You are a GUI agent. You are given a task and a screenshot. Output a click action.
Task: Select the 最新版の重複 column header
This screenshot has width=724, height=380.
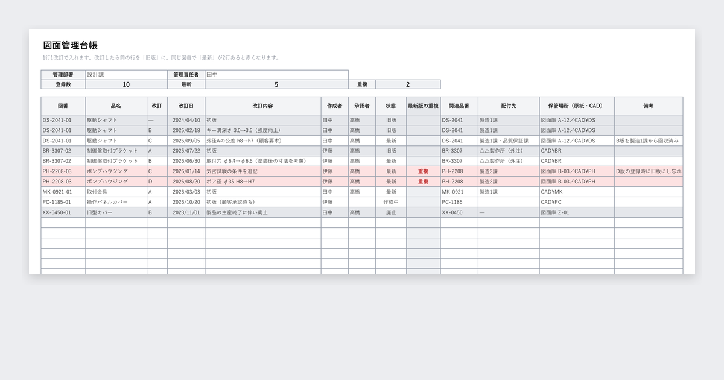coord(423,106)
